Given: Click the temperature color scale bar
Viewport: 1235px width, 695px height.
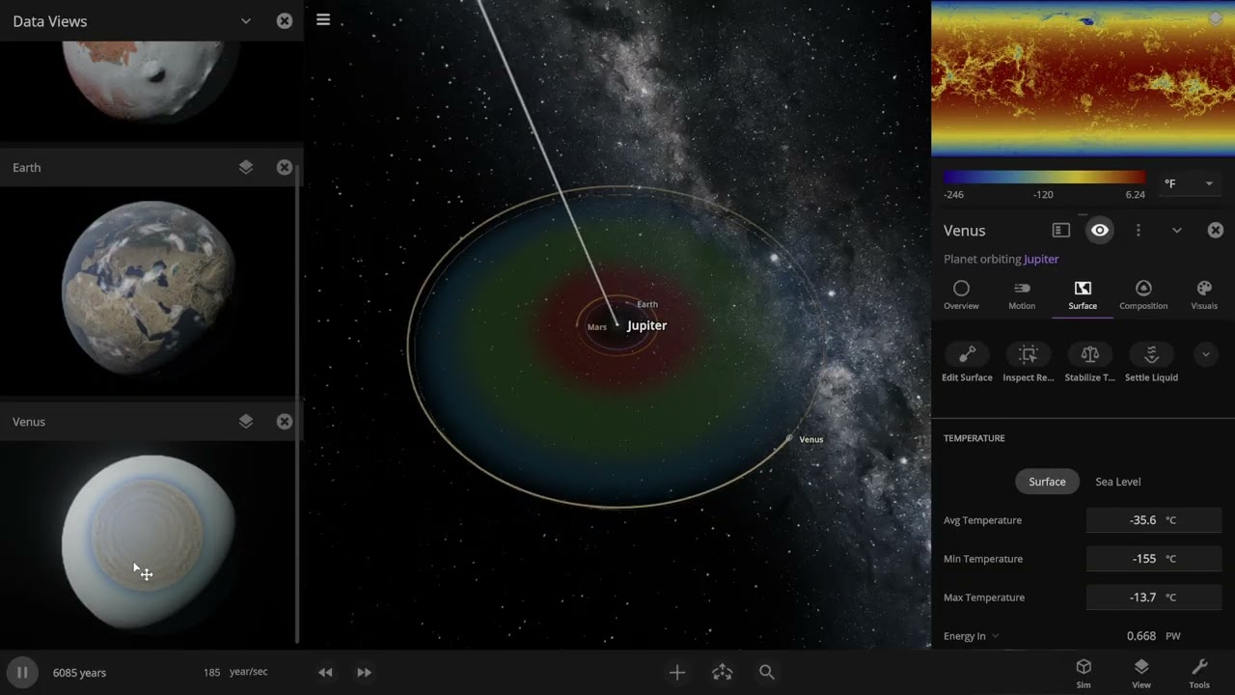Looking at the screenshot, I should click(1045, 178).
